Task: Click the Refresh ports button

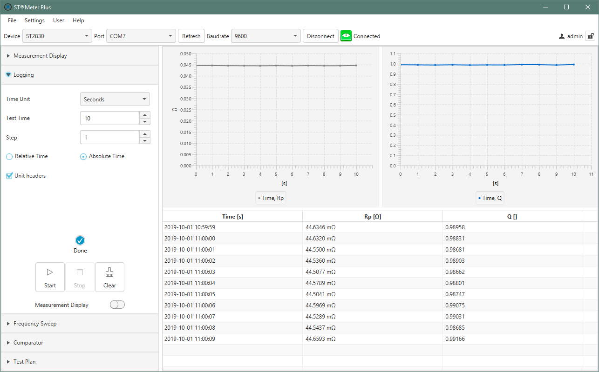Action: tap(191, 36)
